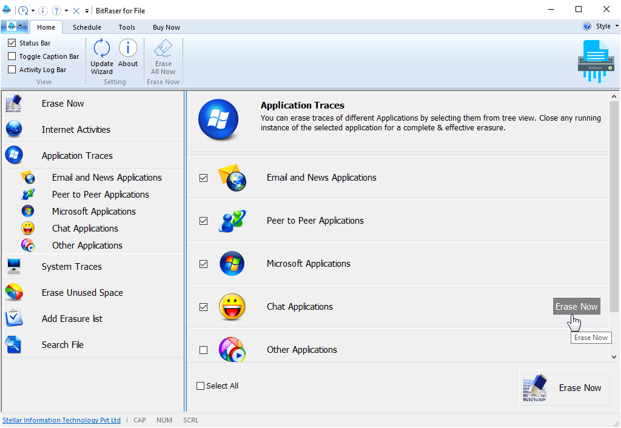Open the Style dropdown menu

pos(603,27)
